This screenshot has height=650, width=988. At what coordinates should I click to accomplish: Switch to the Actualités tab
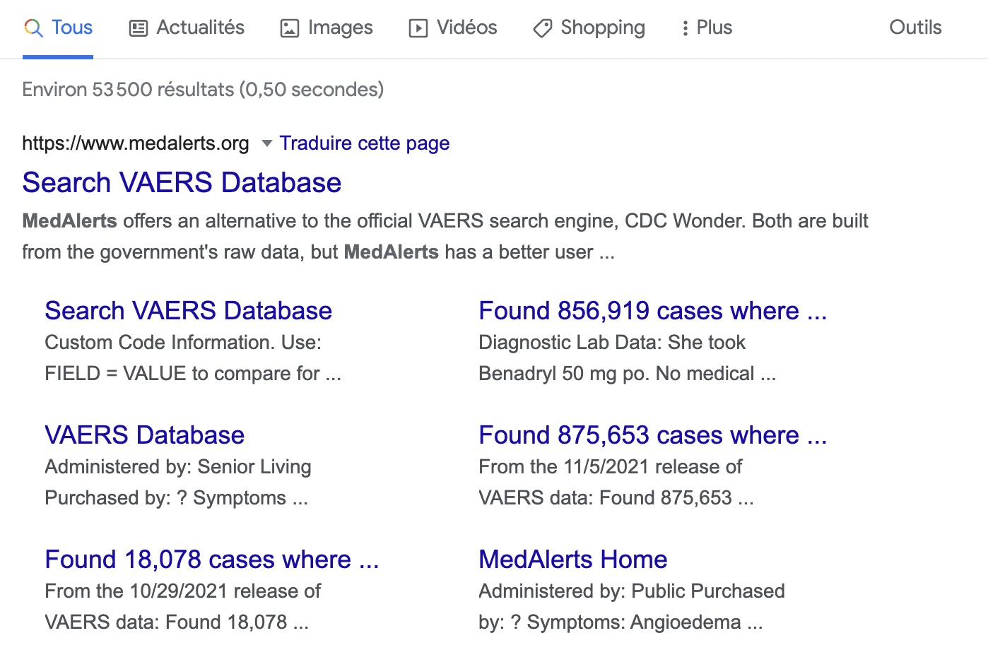(x=200, y=28)
